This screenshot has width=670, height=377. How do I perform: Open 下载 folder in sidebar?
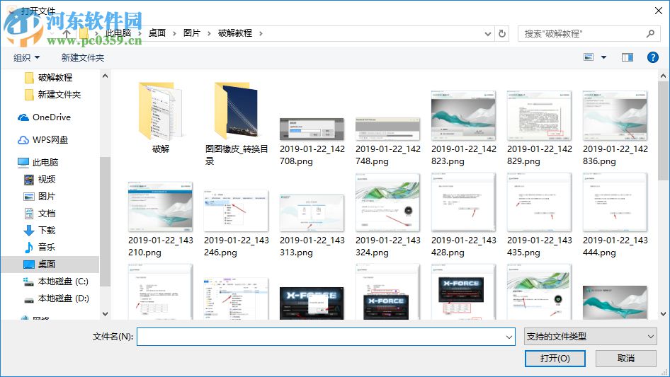coord(40,230)
